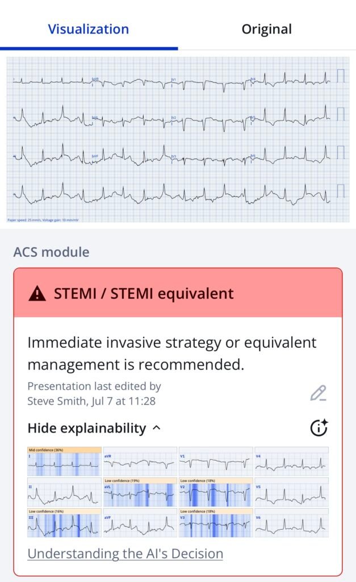
Task: Select the lead II thumbnail
Action: [x=64, y=492]
